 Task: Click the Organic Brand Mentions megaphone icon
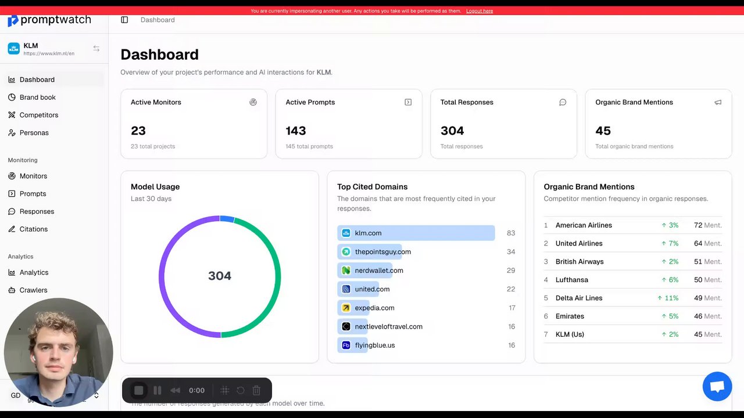coord(718,102)
